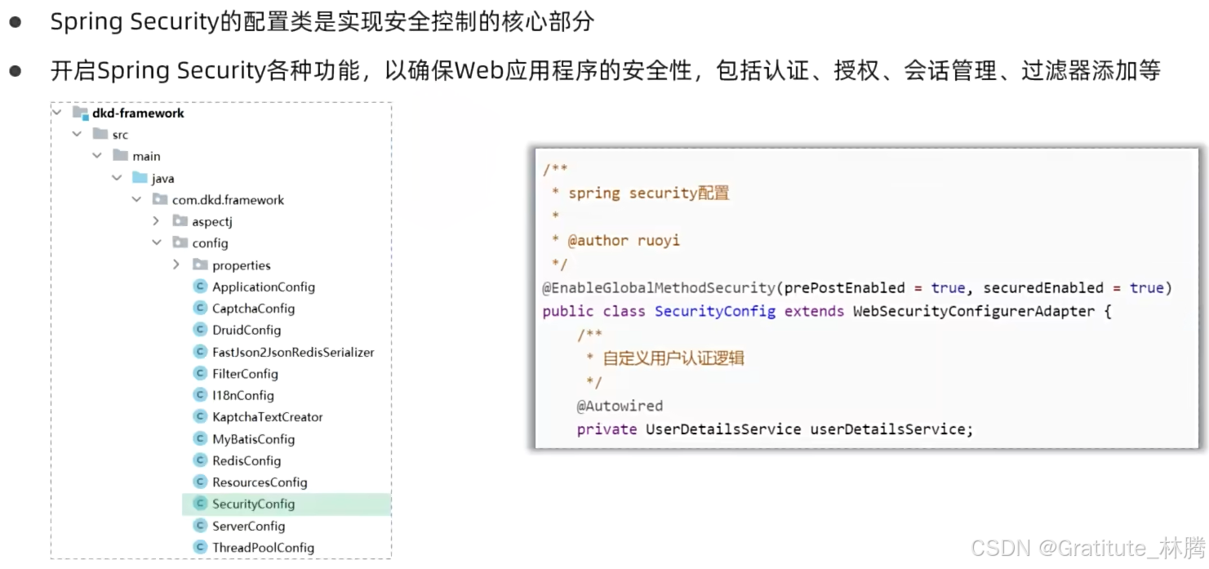This screenshot has height=569, width=1209.
Task: Click the @EnableGlobalMethodSecurity annotation in code
Action: pos(658,287)
